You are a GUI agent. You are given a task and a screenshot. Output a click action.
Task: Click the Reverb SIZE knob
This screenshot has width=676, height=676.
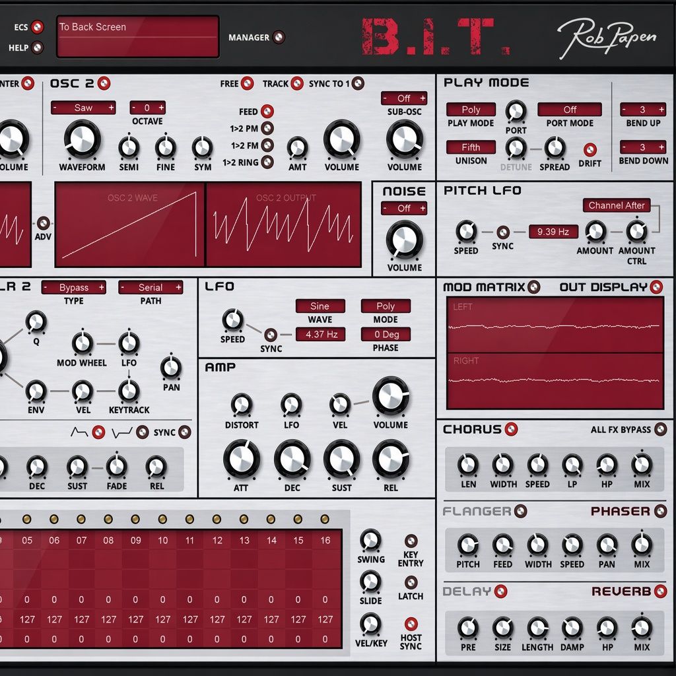[x=502, y=628]
